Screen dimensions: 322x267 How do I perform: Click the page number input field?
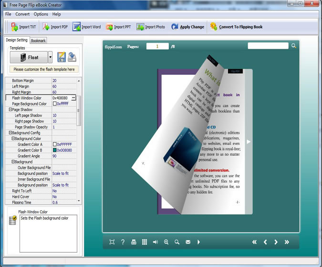point(158,46)
